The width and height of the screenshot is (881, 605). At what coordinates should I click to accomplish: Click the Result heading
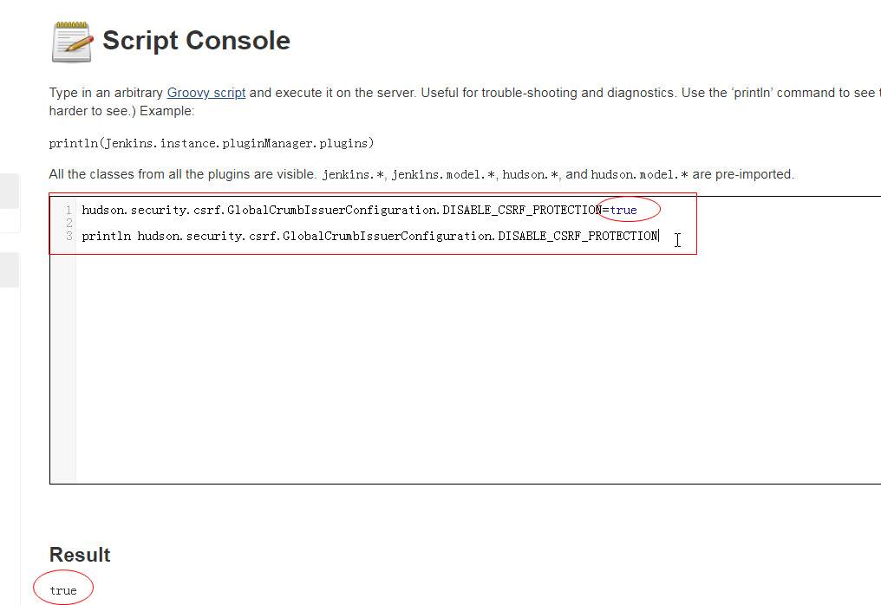coord(80,555)
